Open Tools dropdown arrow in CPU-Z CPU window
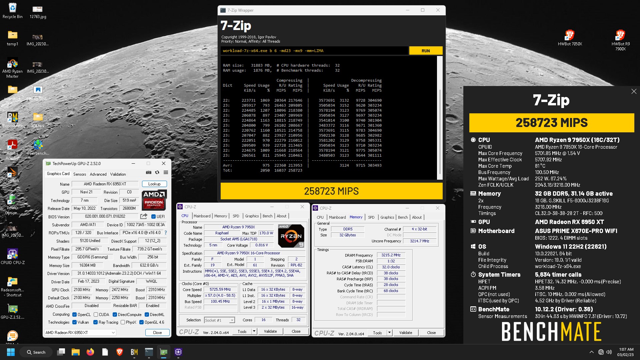This screenshot has width=640, height=360. 254,331
